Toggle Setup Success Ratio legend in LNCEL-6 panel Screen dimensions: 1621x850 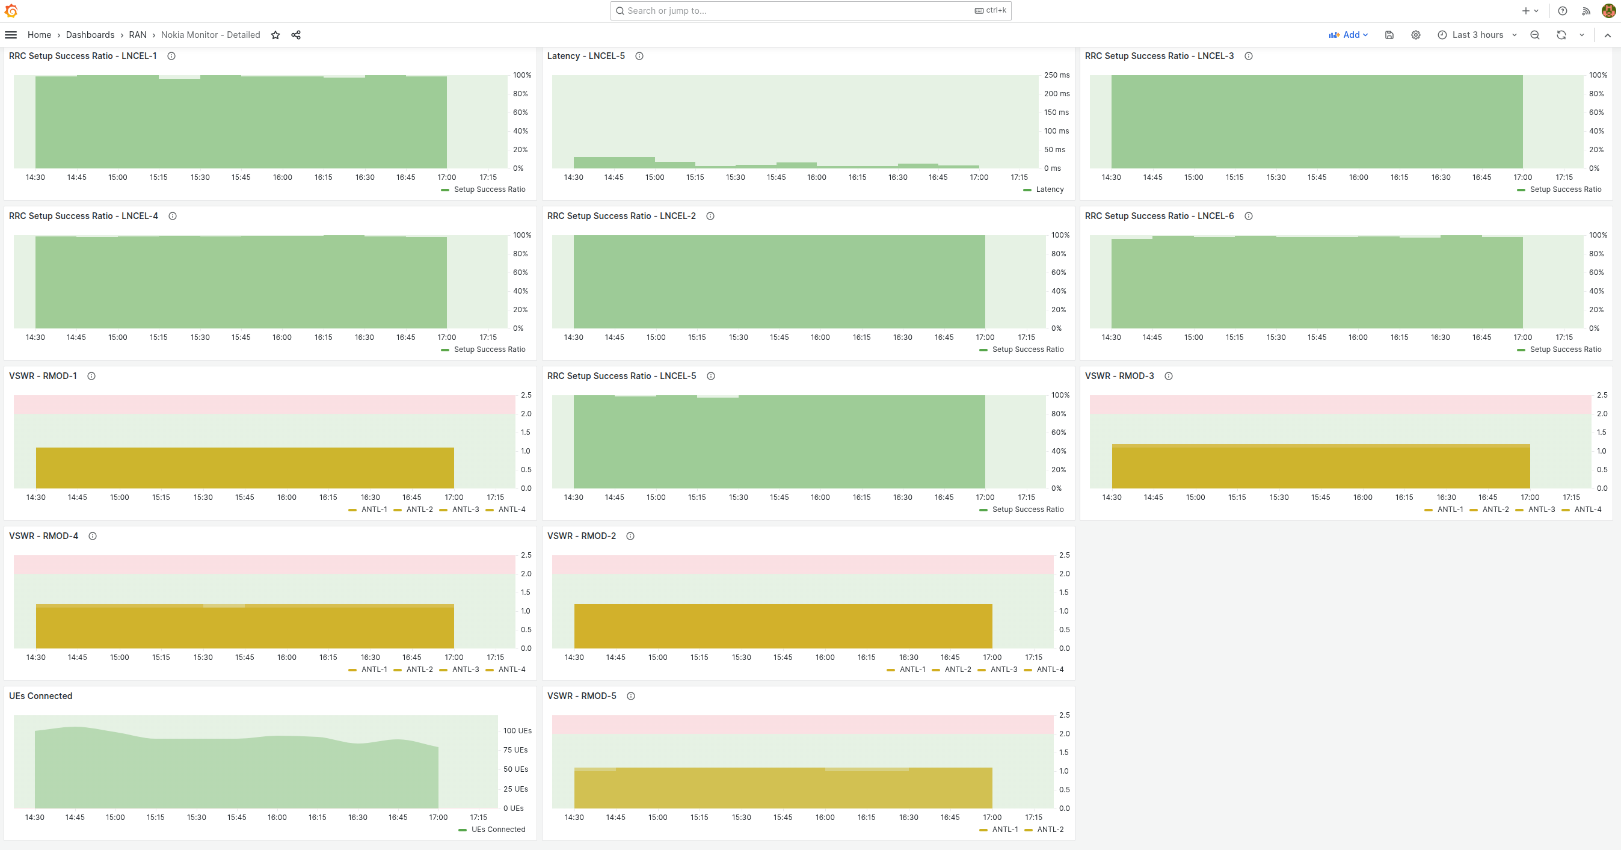point(1566,349)
